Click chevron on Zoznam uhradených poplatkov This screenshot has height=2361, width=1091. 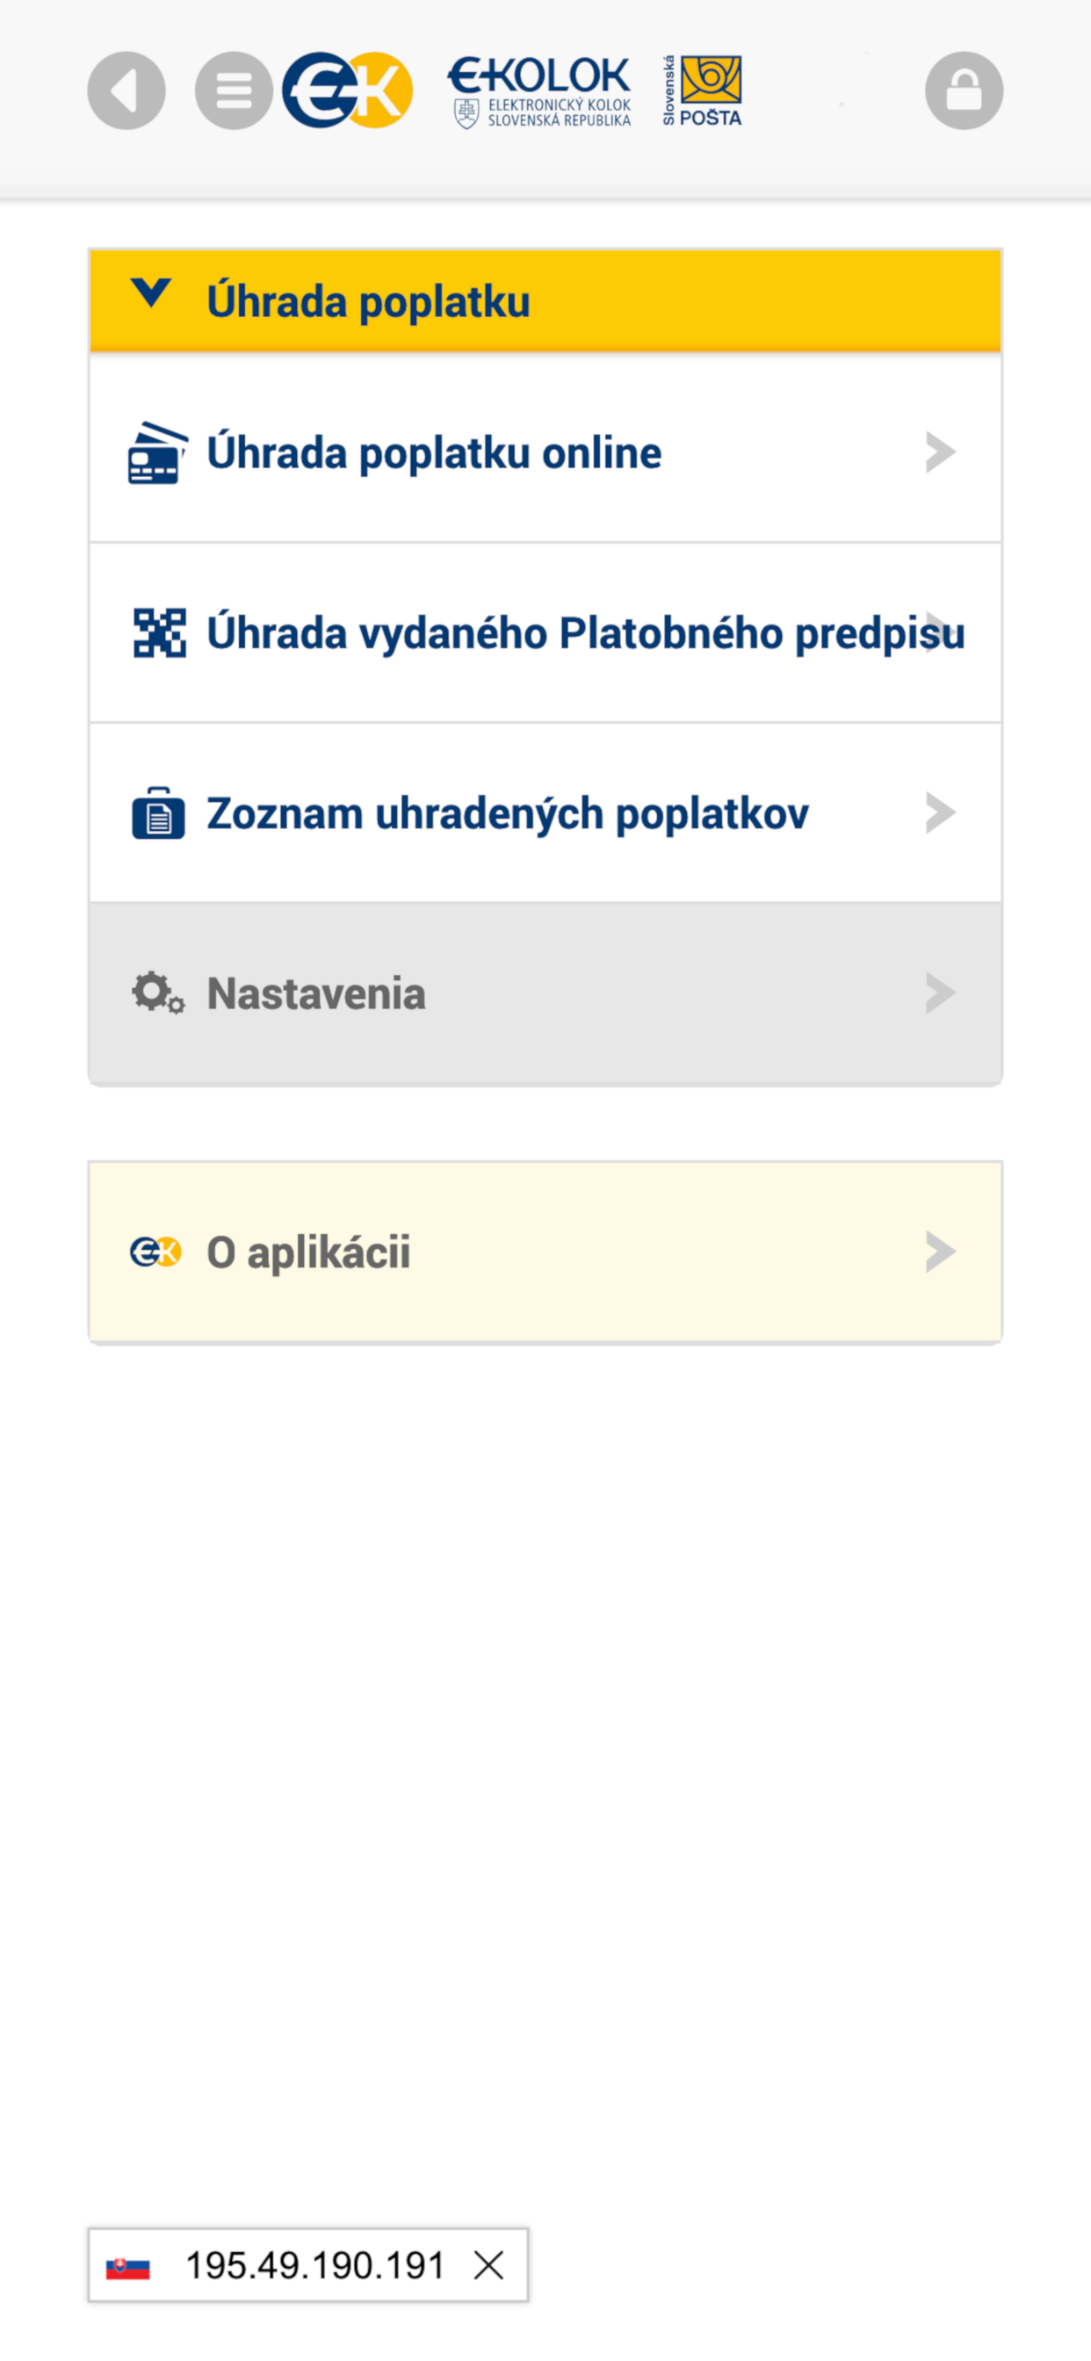click(940, 813)
